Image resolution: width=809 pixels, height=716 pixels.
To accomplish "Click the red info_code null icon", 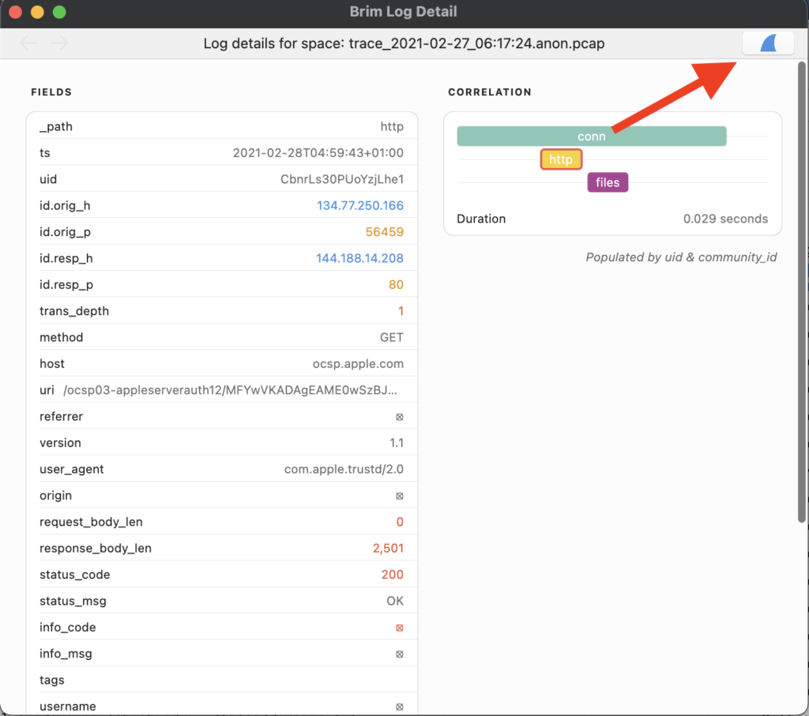I will [399, 628].
